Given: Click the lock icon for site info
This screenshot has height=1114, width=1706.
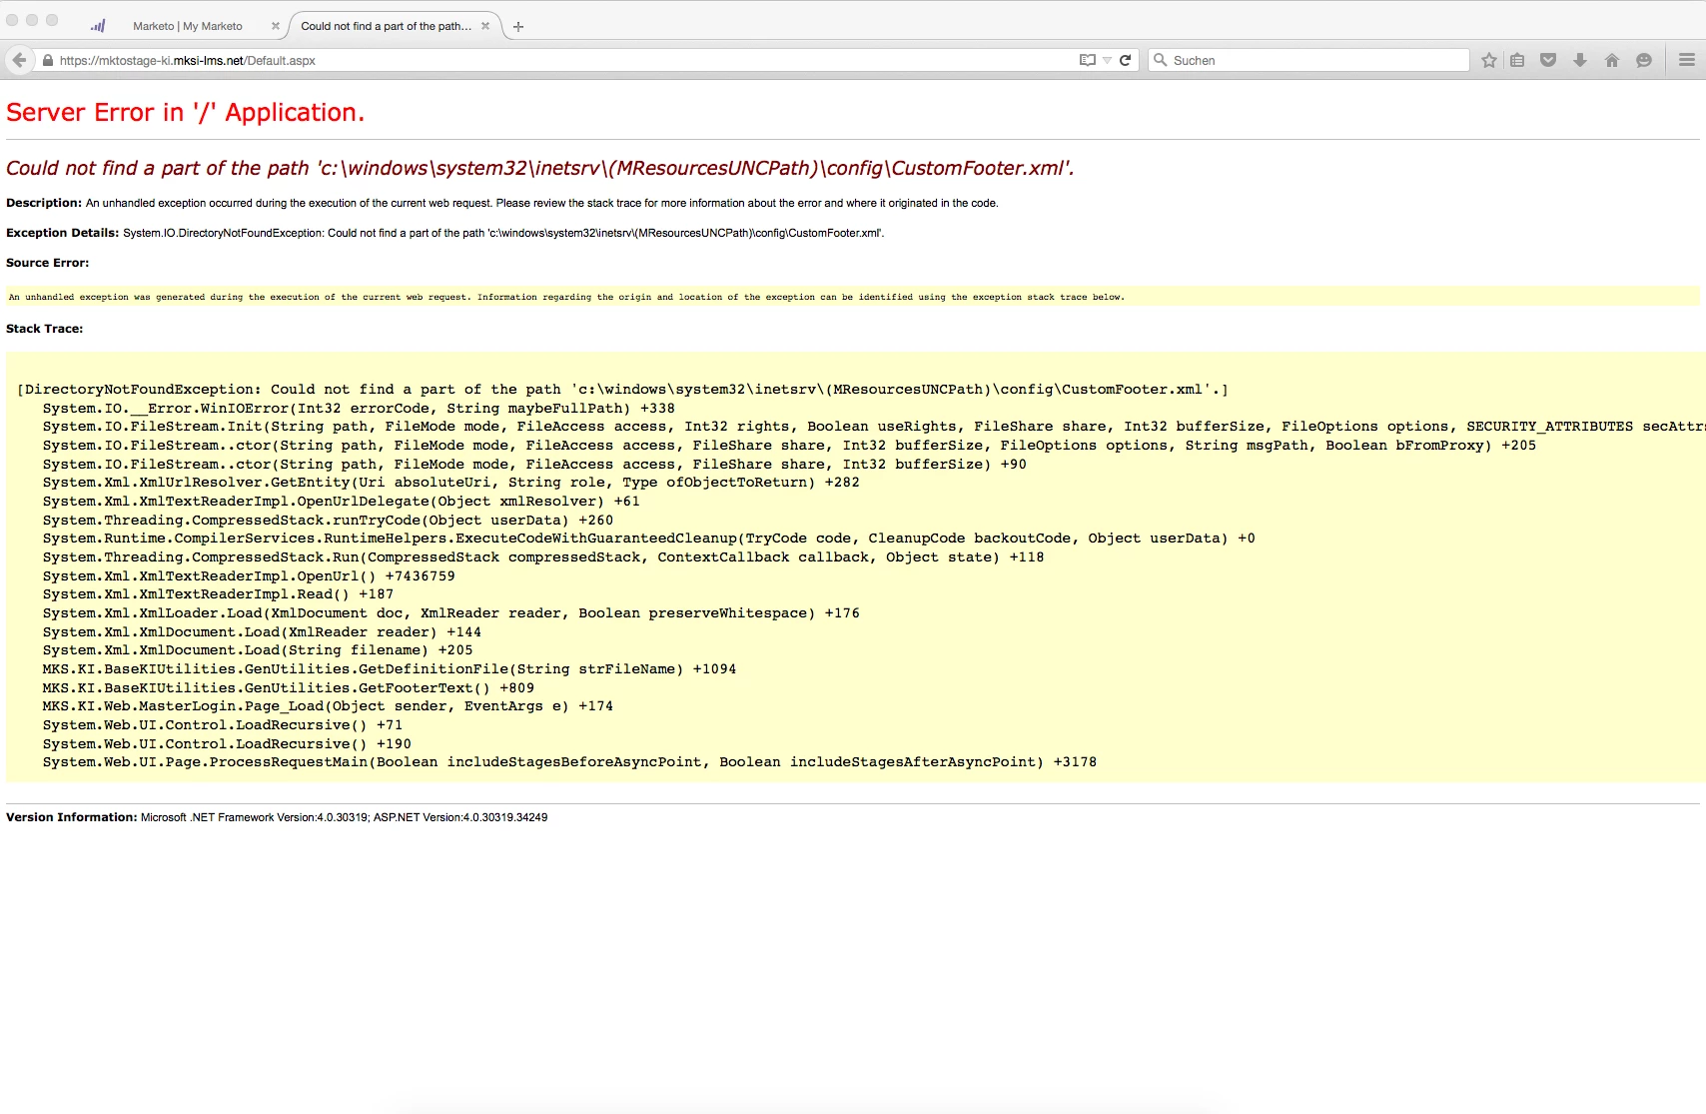Looking at the screenshot, I should pos(47,60).
